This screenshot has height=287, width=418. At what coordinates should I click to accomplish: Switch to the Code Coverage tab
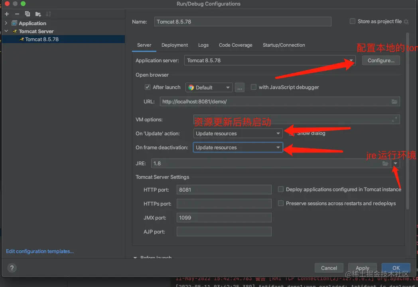[235, 45]
